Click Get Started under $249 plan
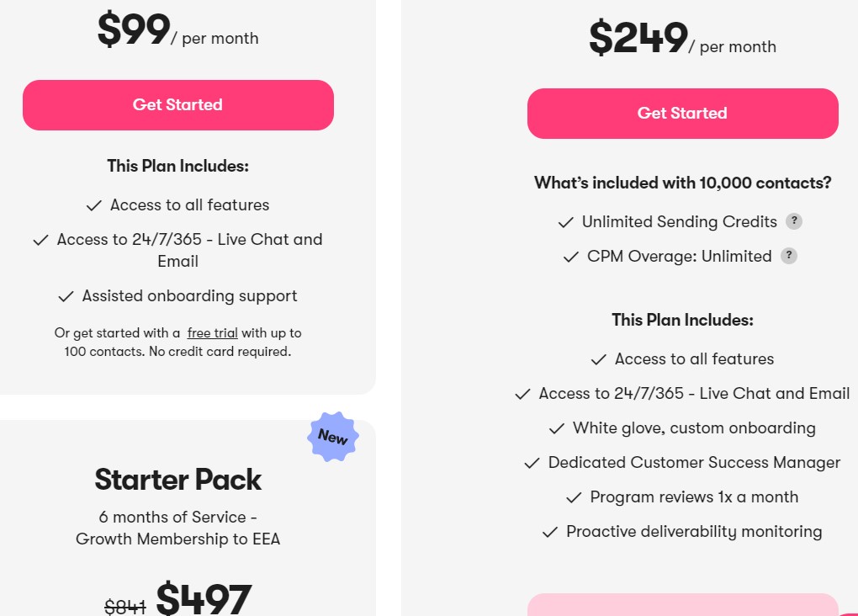This screenshot has height=616, width=858. (x=682, y=114)
